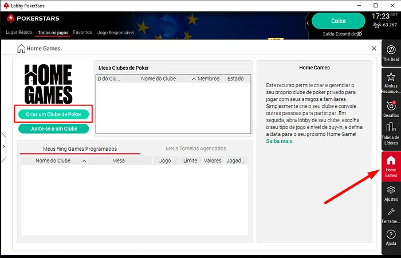Maximize the Lobby PokerStars window

point(375,5)
